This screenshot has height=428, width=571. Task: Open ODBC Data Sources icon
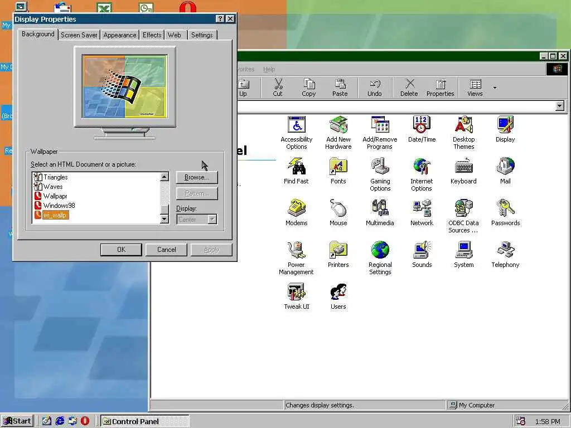pos(463,217)
